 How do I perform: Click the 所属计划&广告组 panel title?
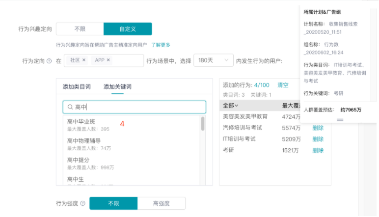(x=322, y=12)
